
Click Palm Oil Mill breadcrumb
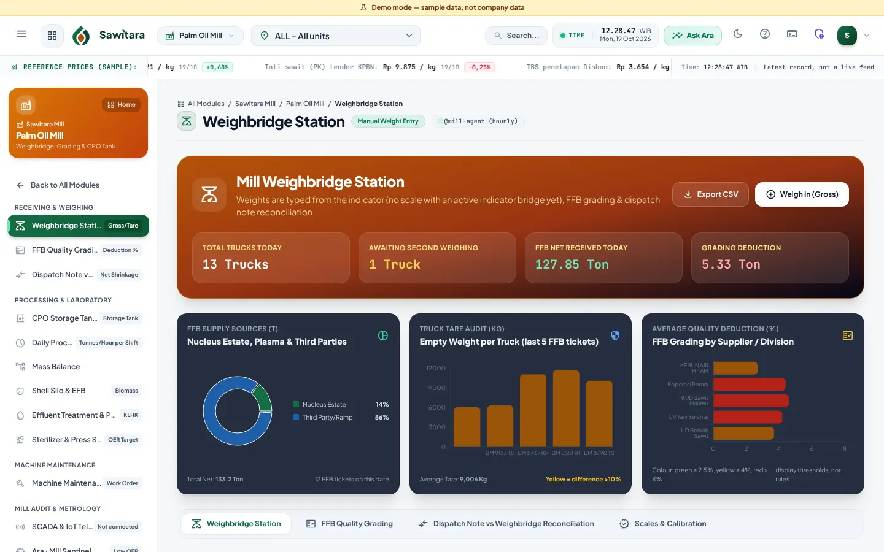point(305,104)
